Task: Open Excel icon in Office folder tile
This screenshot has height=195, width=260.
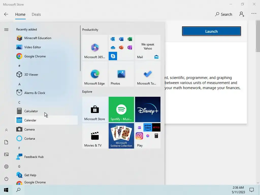Action: [x=130, y=39]
